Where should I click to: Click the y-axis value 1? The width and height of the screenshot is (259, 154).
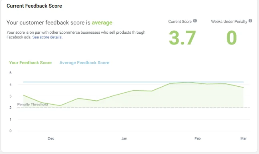(x=10, y=120)
